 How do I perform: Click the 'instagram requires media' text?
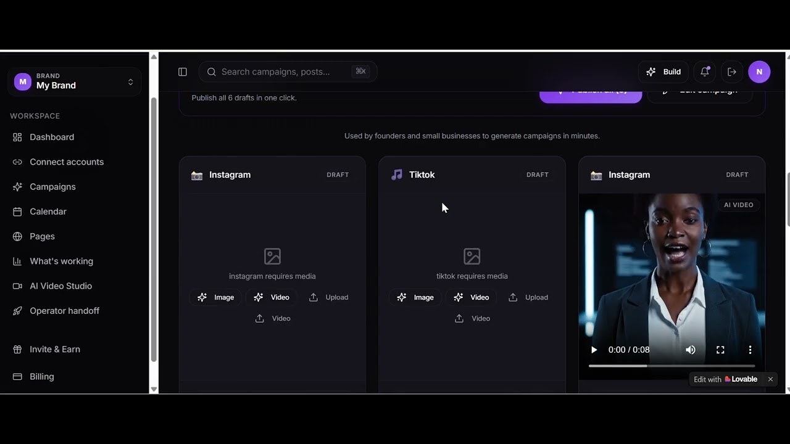pyautogui.click(x=272, y=276)
